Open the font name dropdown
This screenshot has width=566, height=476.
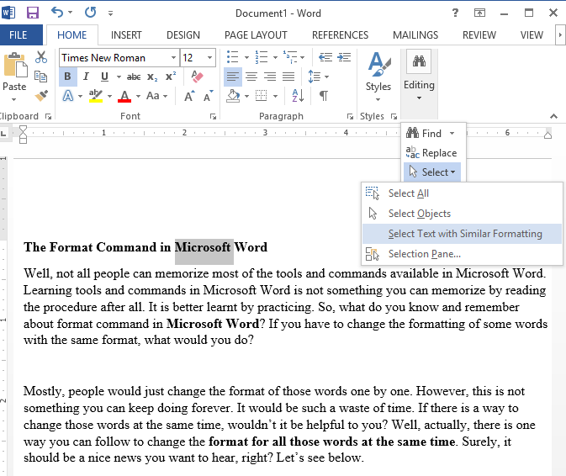click(173, 58)
